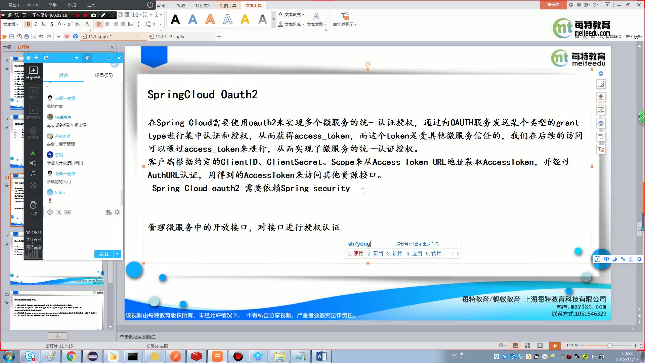The height and width of the screenshot is (363, 645).
Task: Toggle italic formatting
Action: tap(36, 24)
